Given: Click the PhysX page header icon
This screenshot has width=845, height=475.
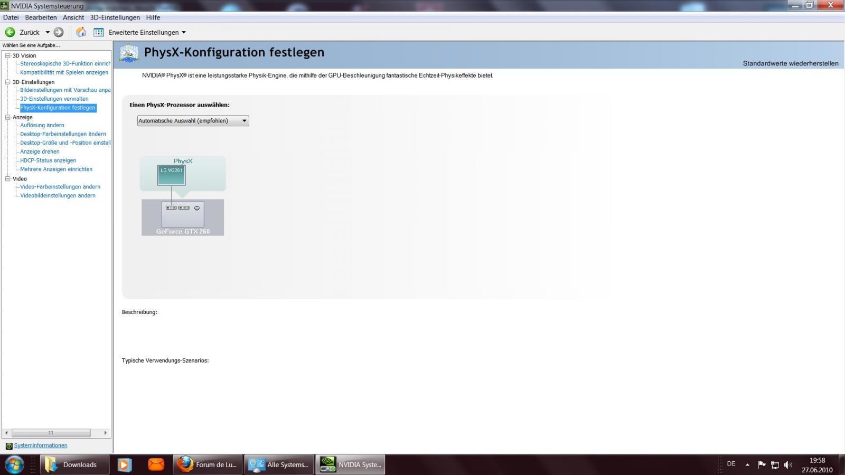Looking at the screenshot, I should coord(129,53).
